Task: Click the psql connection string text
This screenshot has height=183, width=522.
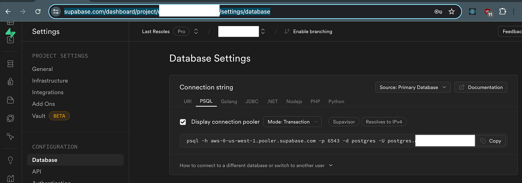Action: click(x=300, y=141)
